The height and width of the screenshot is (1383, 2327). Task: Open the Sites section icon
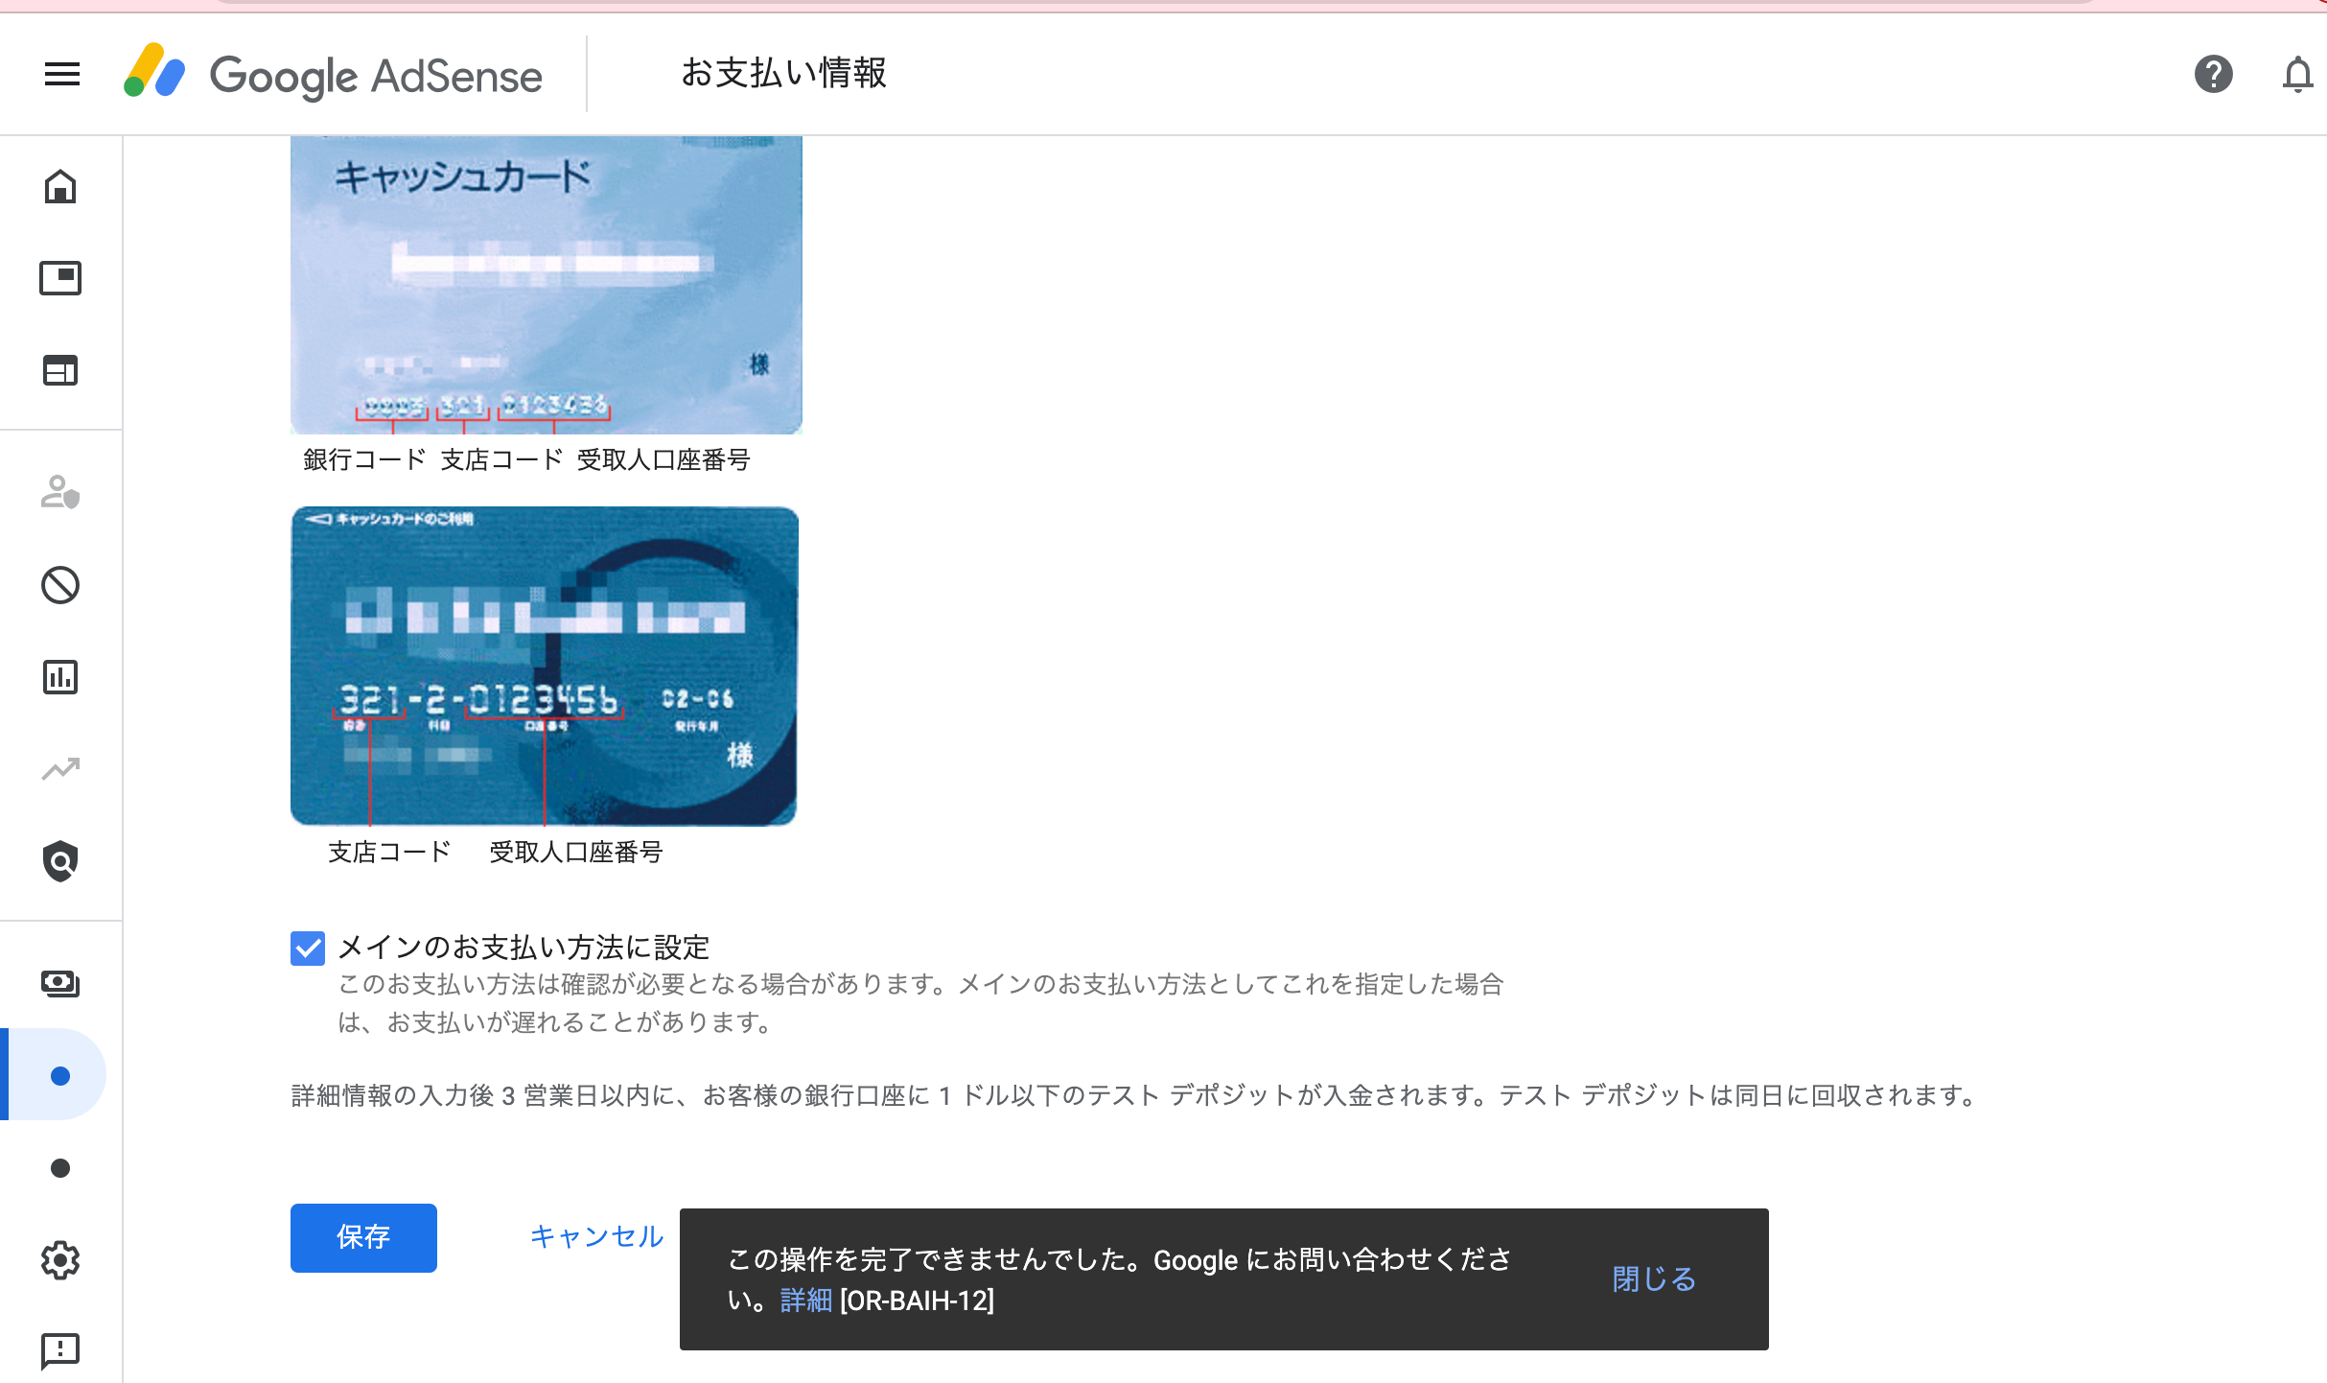pyautogui.click(x=60, y=370)
